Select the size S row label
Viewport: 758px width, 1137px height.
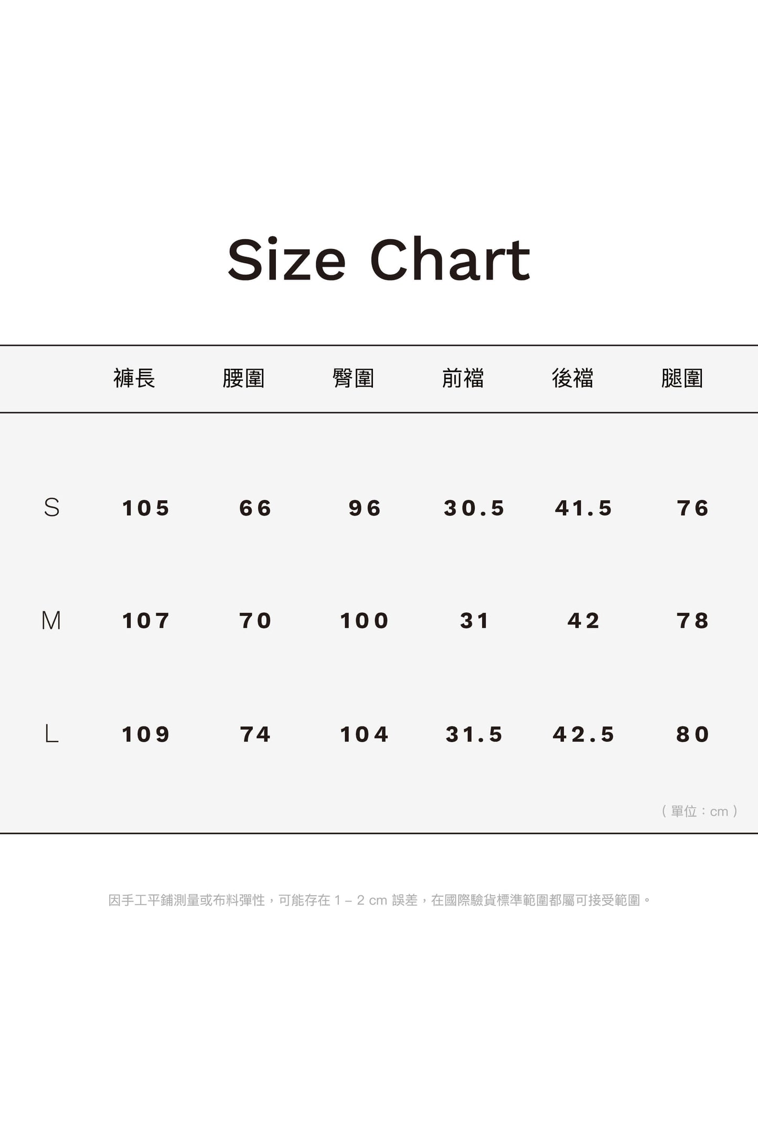click(x=51, y=508)
